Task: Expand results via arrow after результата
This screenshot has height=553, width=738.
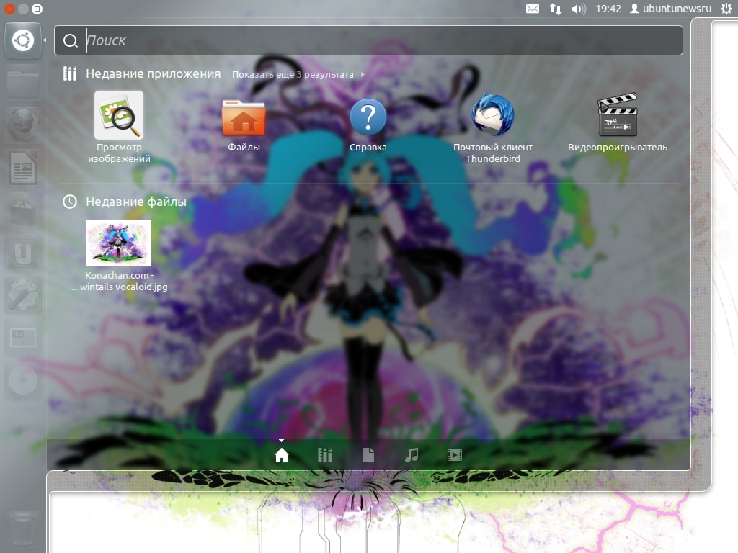Action: [x=363, y=74]
